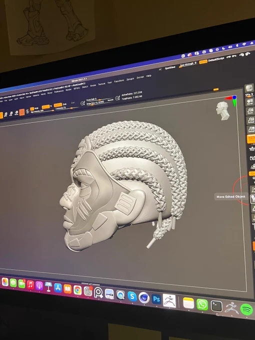
Task: Open the Stencil menu
Action: click(x=85, y=86)
